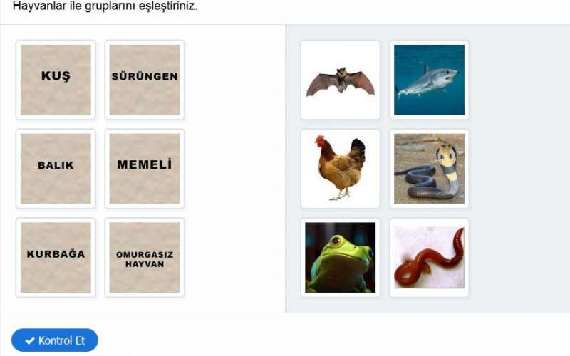The width and height of the screenshot is (570, 356).
Task: Choose the shark picture
Action: point(429,80)
